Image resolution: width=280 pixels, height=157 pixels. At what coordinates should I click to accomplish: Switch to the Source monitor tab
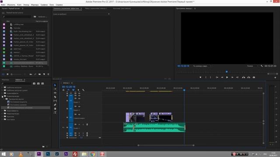tap(122, 8)
